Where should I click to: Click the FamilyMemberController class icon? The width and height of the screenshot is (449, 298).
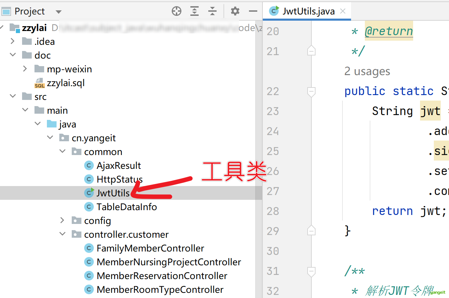pyautogui.click(x=89, y=248)
